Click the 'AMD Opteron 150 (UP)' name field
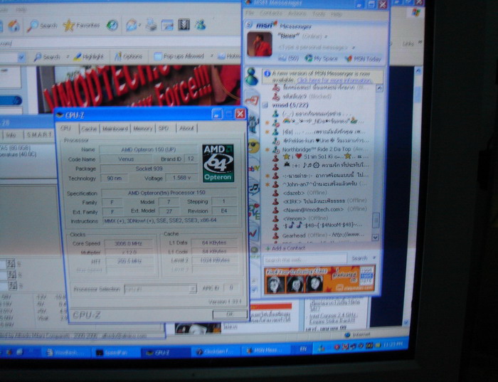 click(x=148, y=149)
